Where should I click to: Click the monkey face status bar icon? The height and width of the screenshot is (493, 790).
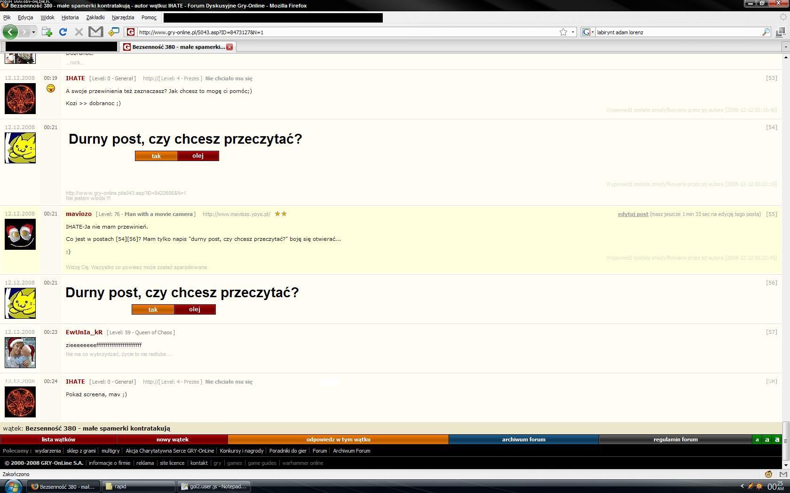(x=768, y=474)
